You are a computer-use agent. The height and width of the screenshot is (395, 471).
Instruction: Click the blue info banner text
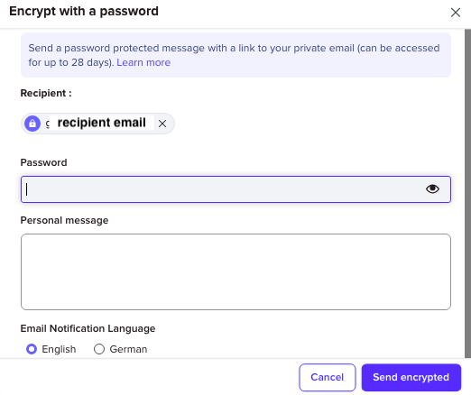click(x=235, y=55)
